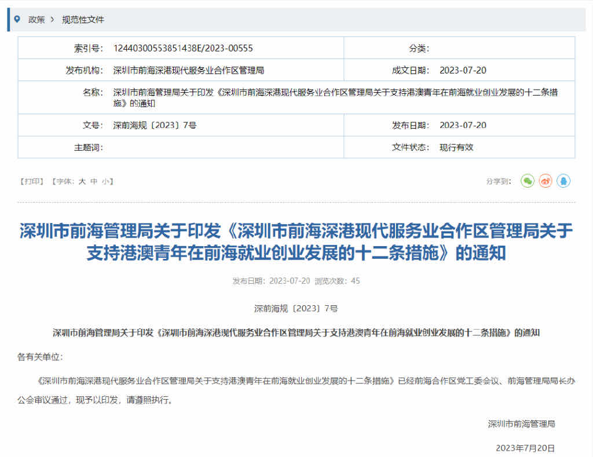Click the 成文日期 value 2023-07-20

point(463,71)
